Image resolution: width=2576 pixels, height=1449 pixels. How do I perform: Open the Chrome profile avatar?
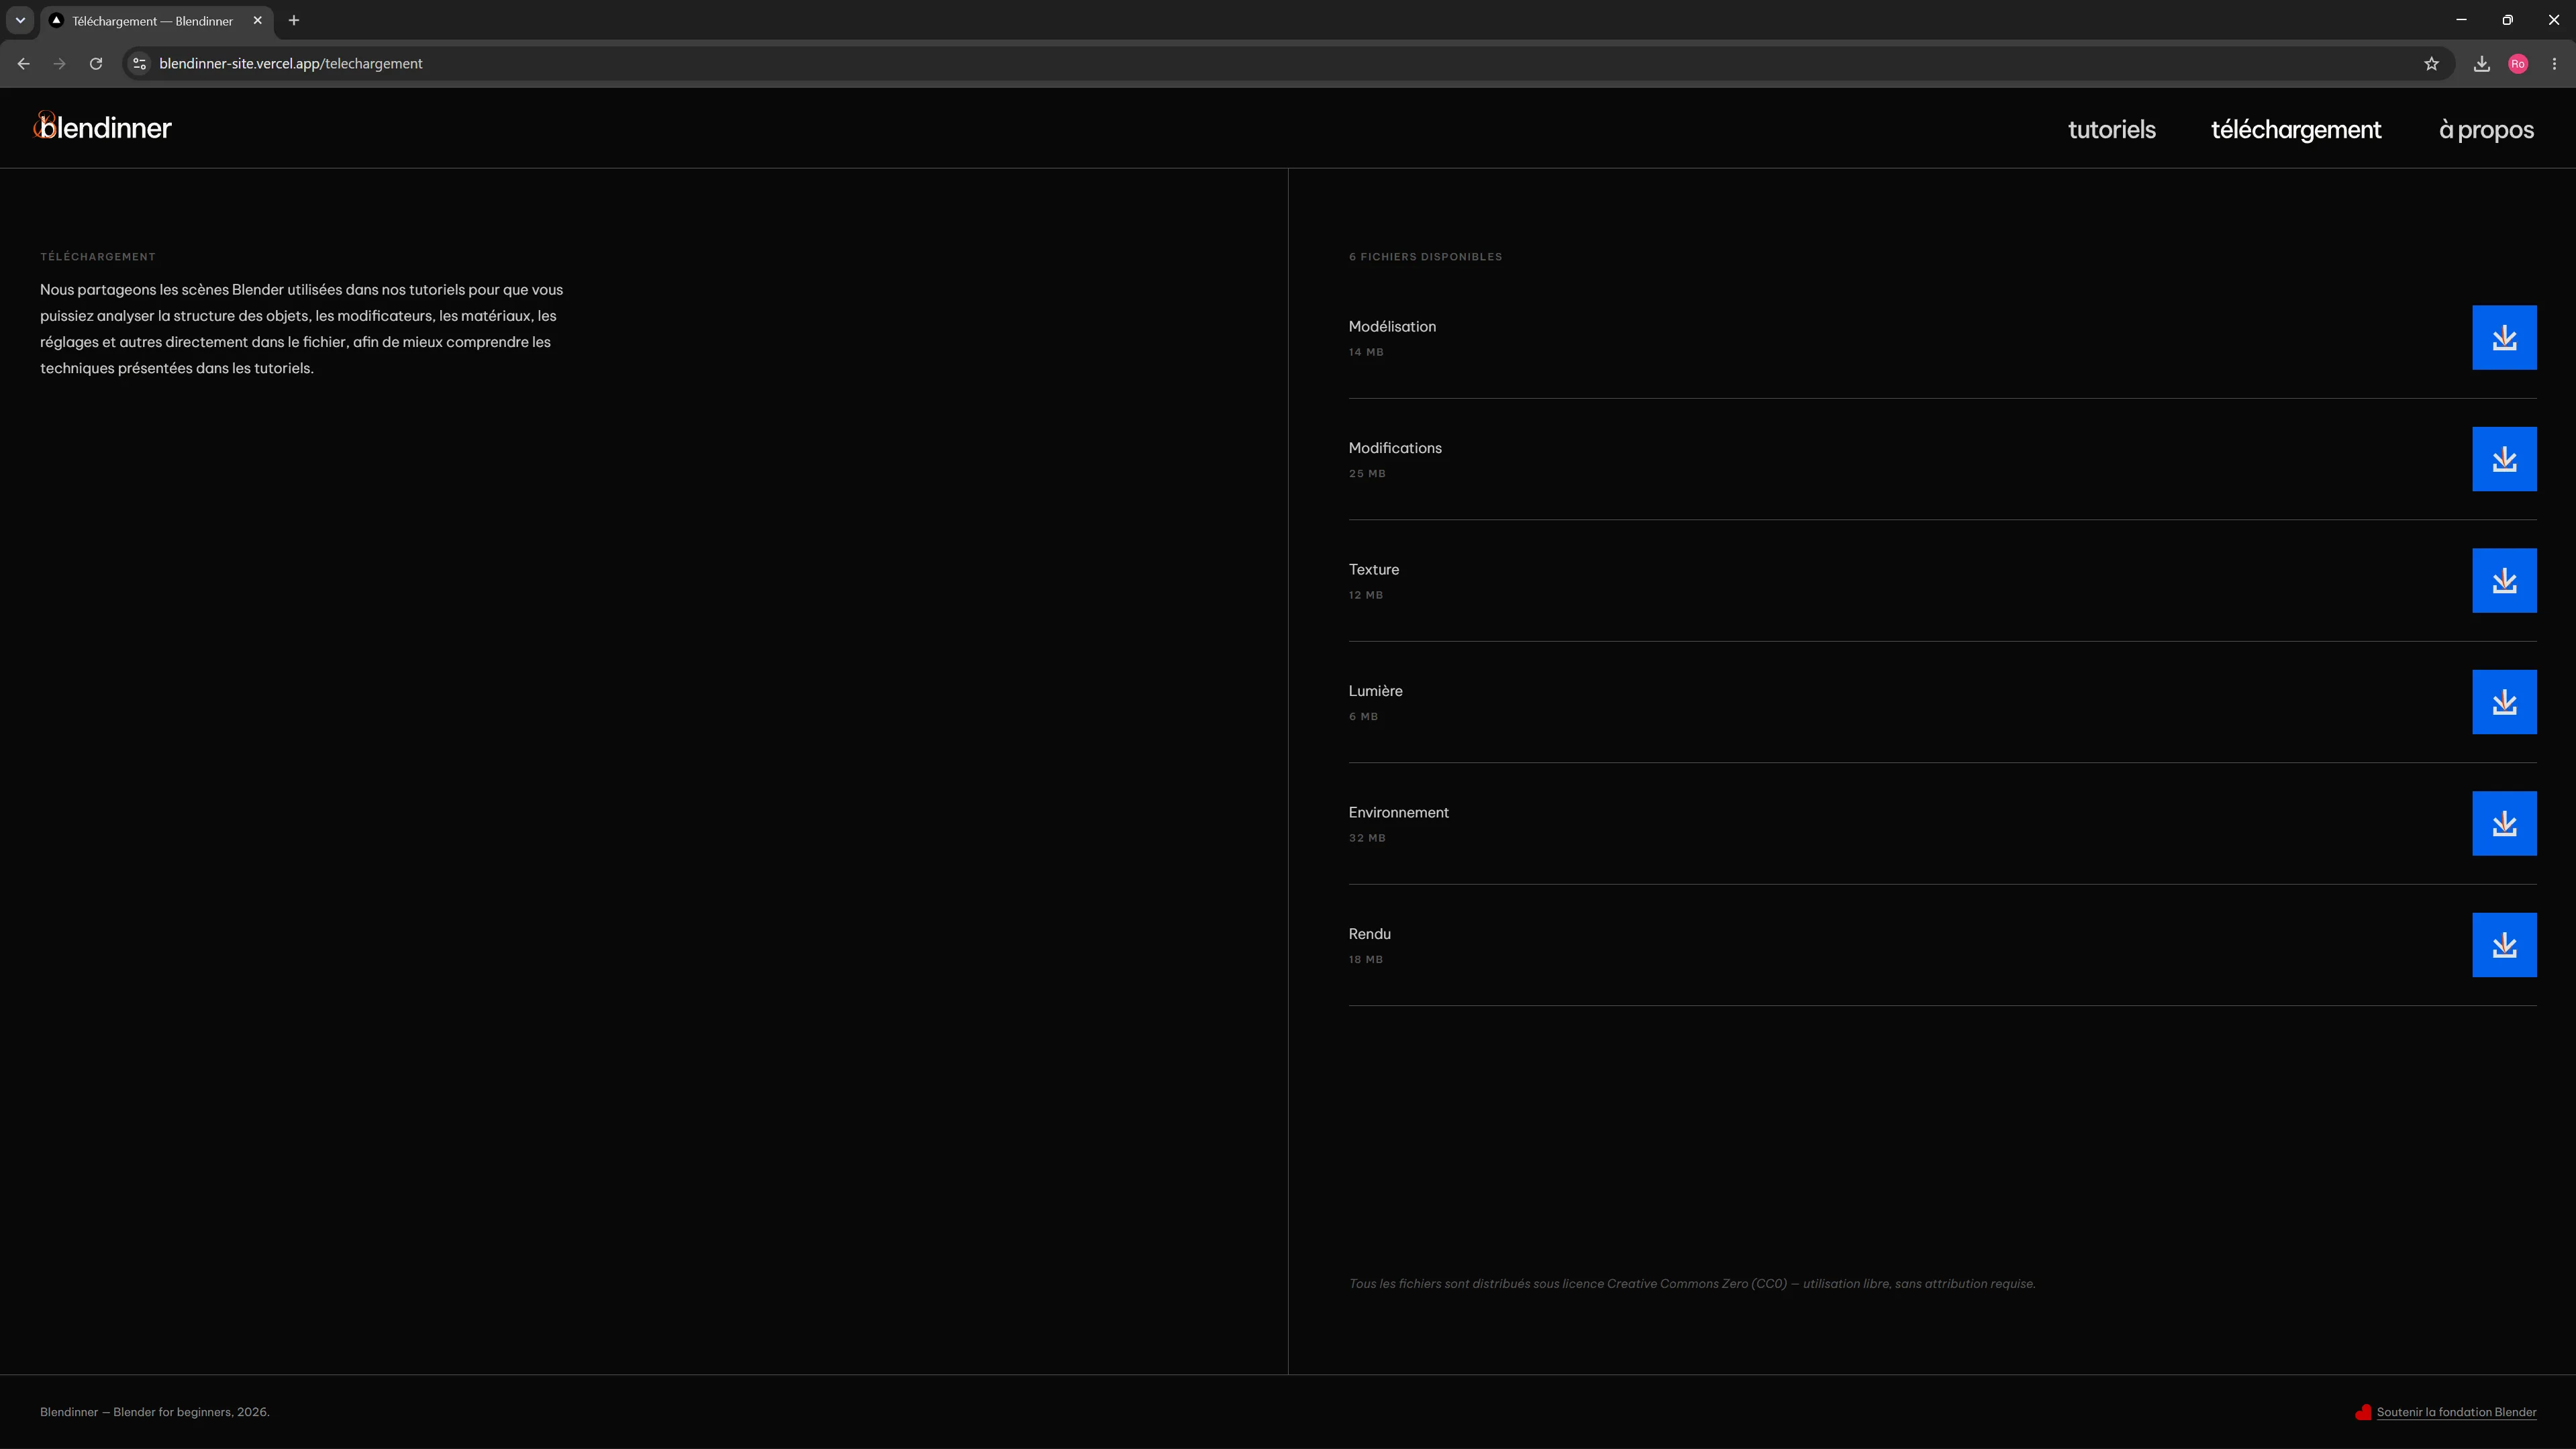click(2518, 64)
